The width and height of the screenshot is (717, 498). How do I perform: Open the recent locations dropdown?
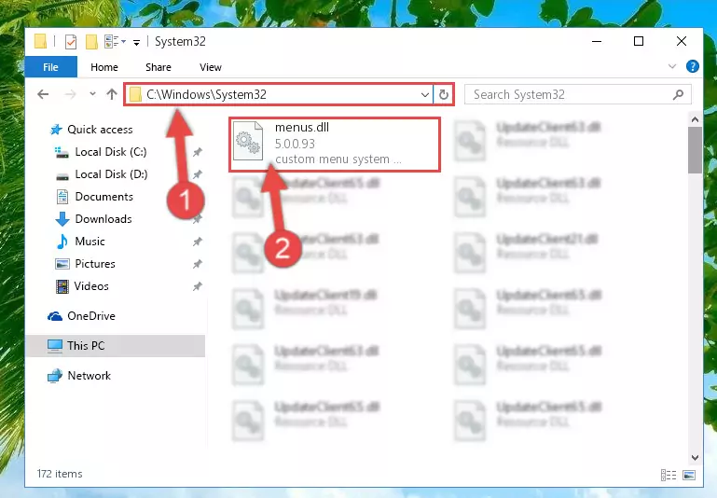92,94
